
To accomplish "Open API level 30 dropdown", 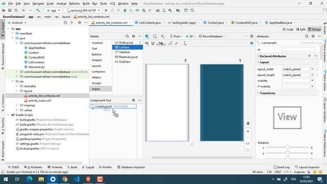I will pos(190,36).
